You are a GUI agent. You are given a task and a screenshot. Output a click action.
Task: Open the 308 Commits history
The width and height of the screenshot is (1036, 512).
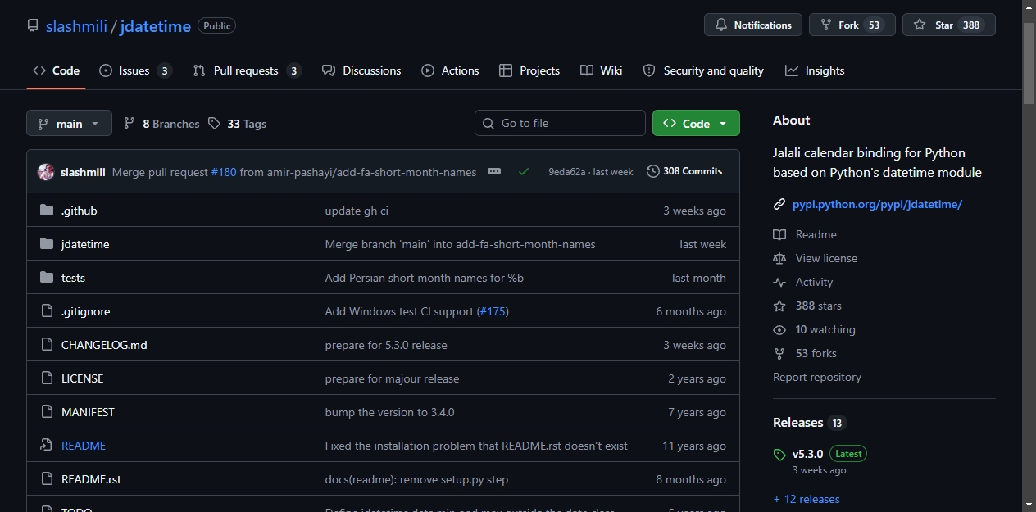coord(684,171)
